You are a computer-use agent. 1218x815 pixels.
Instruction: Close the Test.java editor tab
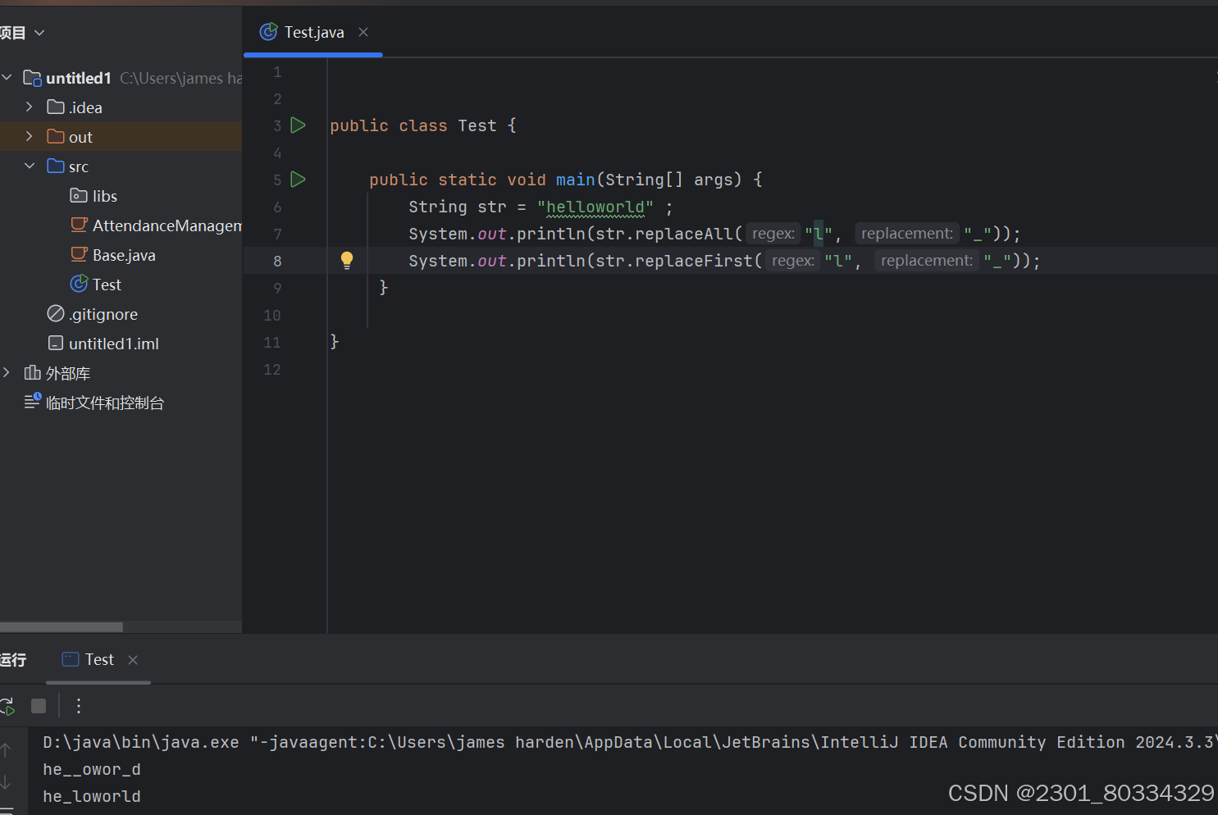click(x=363, y=32)
